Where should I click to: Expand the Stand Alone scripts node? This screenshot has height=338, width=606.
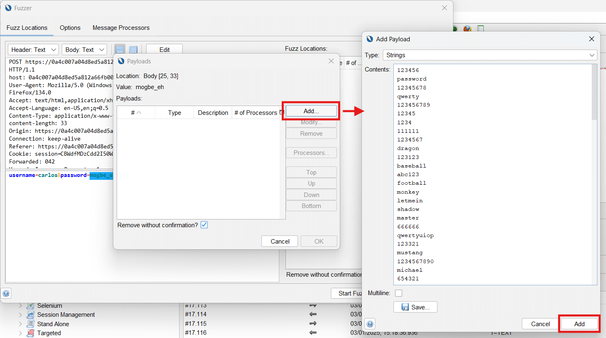[x=20, y=324]
